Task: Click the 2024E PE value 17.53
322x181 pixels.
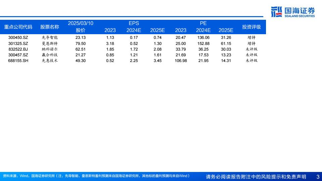Action: pos(203,55)
